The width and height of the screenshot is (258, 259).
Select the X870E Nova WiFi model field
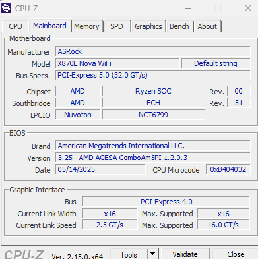click(x=117, y=63)
